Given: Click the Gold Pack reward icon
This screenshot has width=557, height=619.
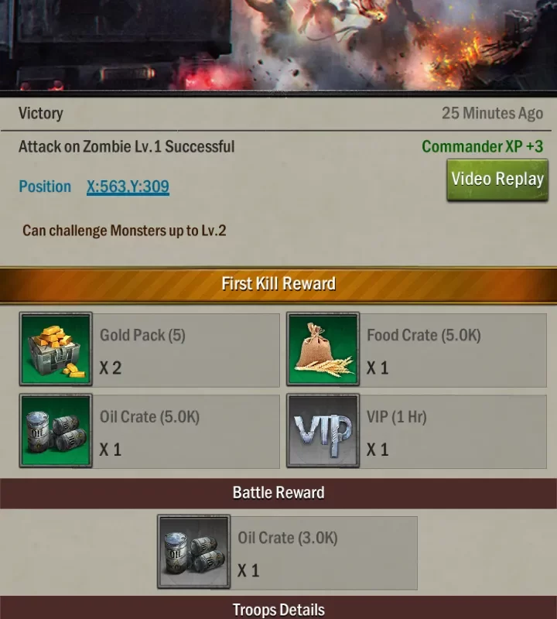Looking at the screenshot, I should click(56, 349).
